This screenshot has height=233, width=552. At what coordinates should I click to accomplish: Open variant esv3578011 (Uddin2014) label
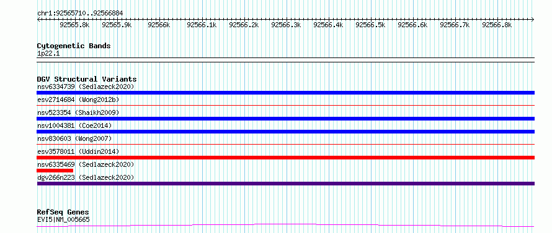pyautogui.click(x=78, y=151)
